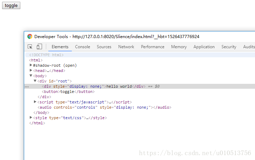Screen dimensions: 255x160
Task: Open the Console tab
Action: (82, 47)
